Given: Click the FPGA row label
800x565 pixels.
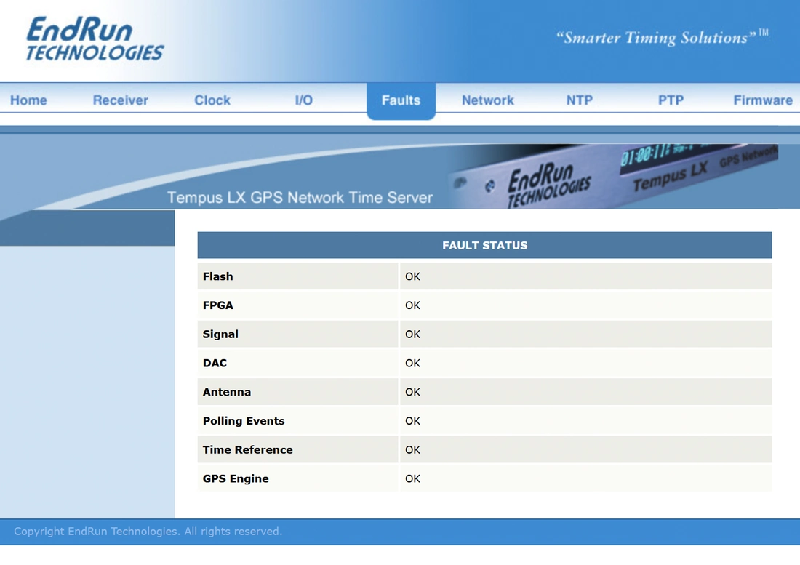Looking at the screenshot, I should point(218,305).
